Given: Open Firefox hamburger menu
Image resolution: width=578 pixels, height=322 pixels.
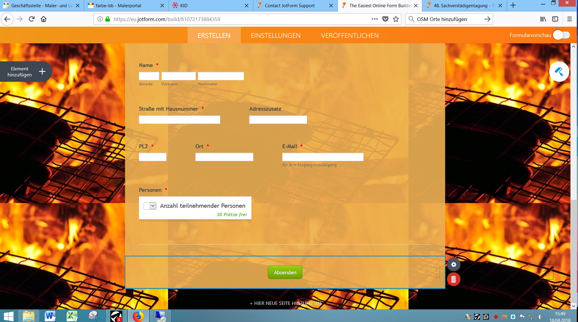Looking at the screenshot, I should 569,19.
